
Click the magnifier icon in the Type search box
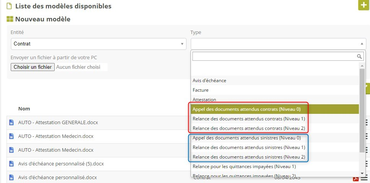click(359, 57)
